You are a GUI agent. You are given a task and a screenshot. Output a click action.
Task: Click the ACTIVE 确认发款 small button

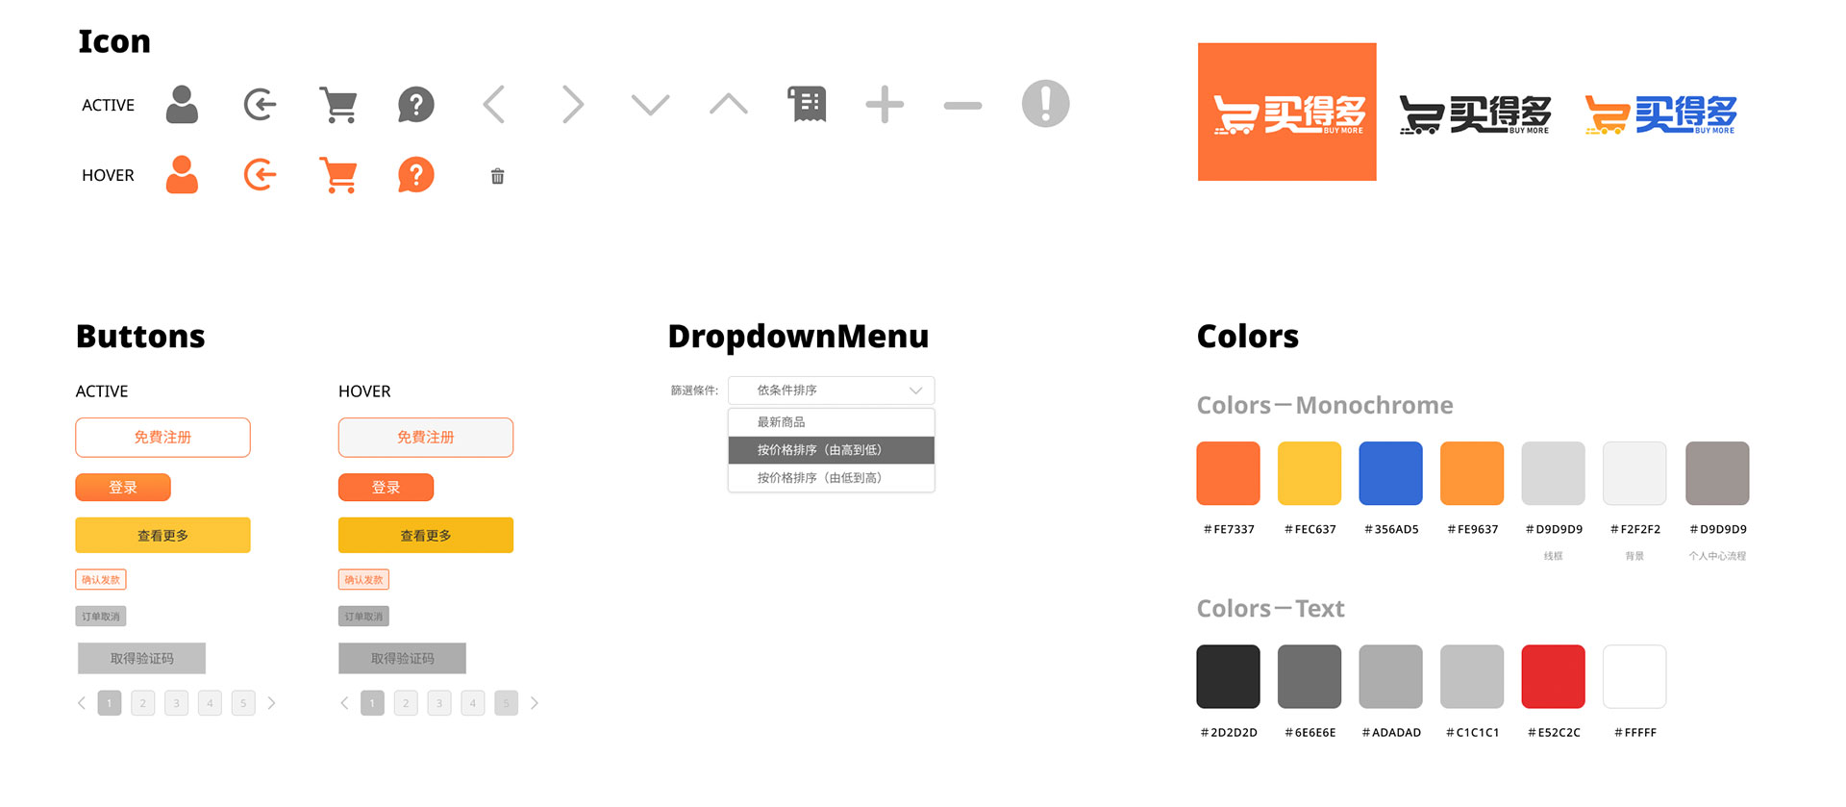(101, 579)
